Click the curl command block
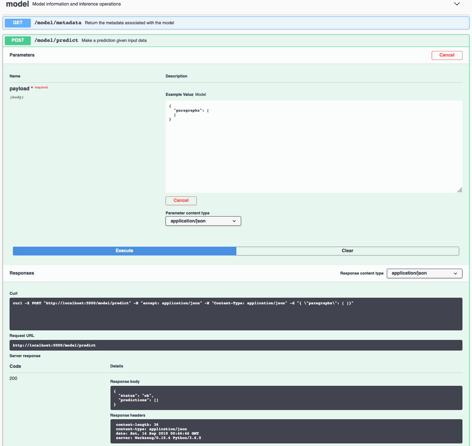This screenshot has width=472, height=446. 236,314
